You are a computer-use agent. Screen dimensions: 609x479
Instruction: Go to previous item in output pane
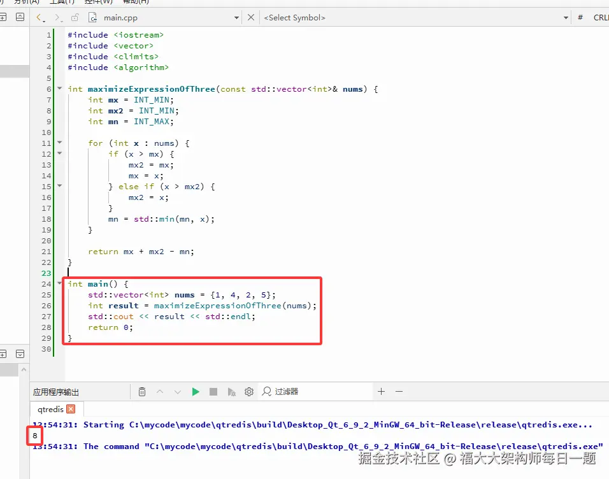tap(160, 392)
